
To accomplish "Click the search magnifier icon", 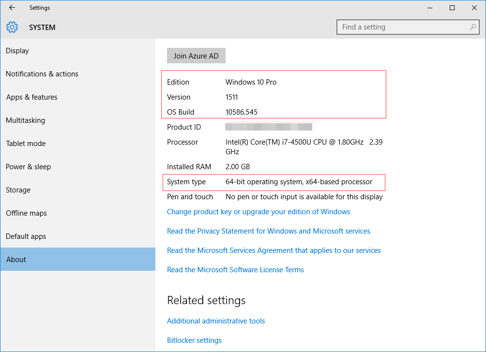I will 472,27.
